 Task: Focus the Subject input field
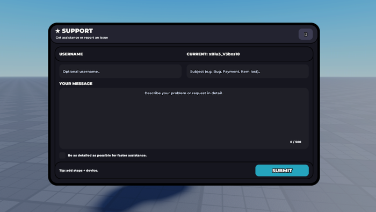pyautogui.click(x=248, y=72)
